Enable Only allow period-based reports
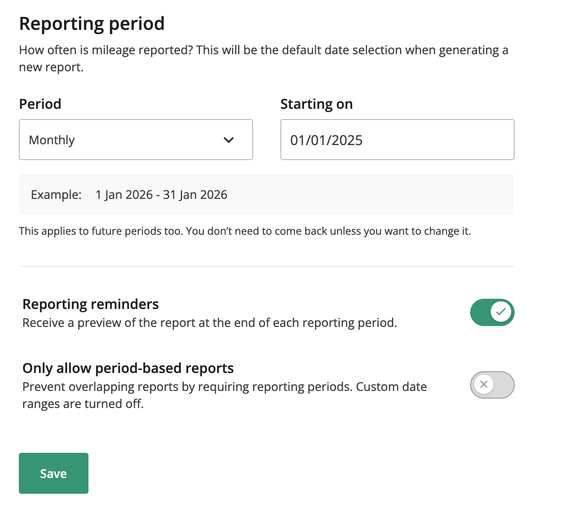This screenshot has height=507, width=583. point(492,385)
